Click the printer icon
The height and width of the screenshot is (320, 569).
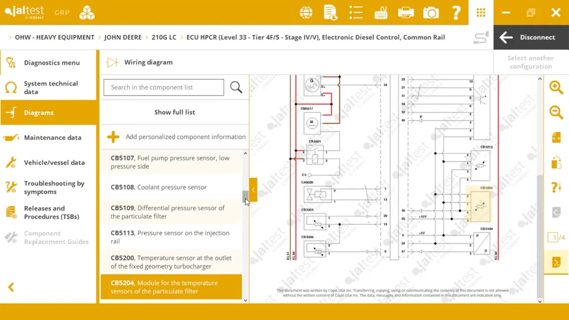(406, 12)
